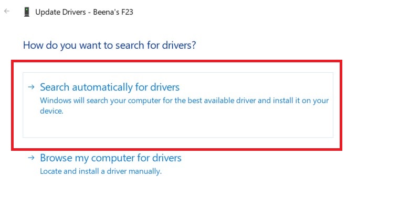Image resolution: width=399 pixels, height=221 pixels.
Task: Click the device icon beside Update Drivers
Action: [x=27, y=12]
